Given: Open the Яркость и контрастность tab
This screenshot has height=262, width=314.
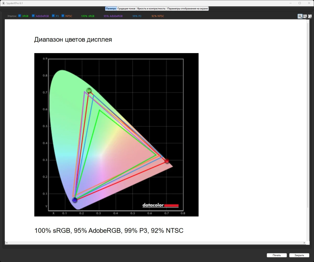Looking at the screenshot, I should point(151,9).
